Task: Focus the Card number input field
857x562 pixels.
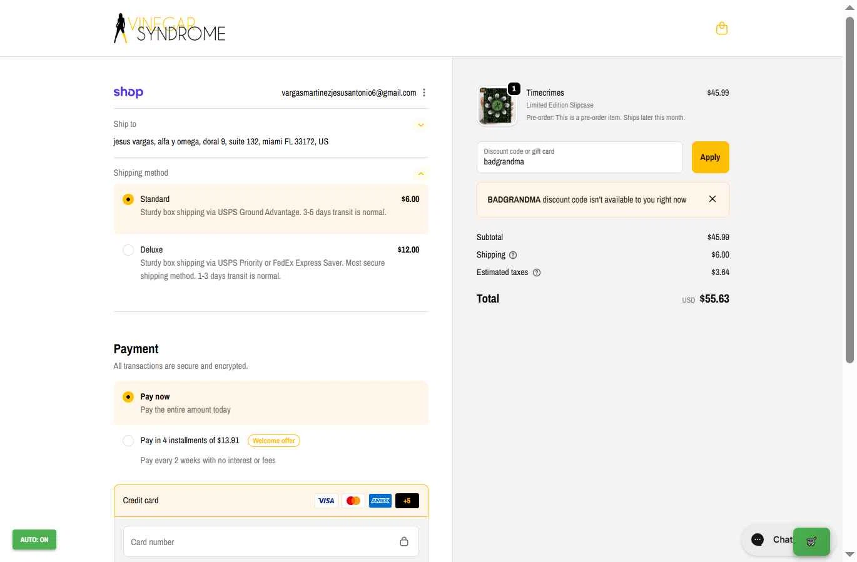Action: 271,541
